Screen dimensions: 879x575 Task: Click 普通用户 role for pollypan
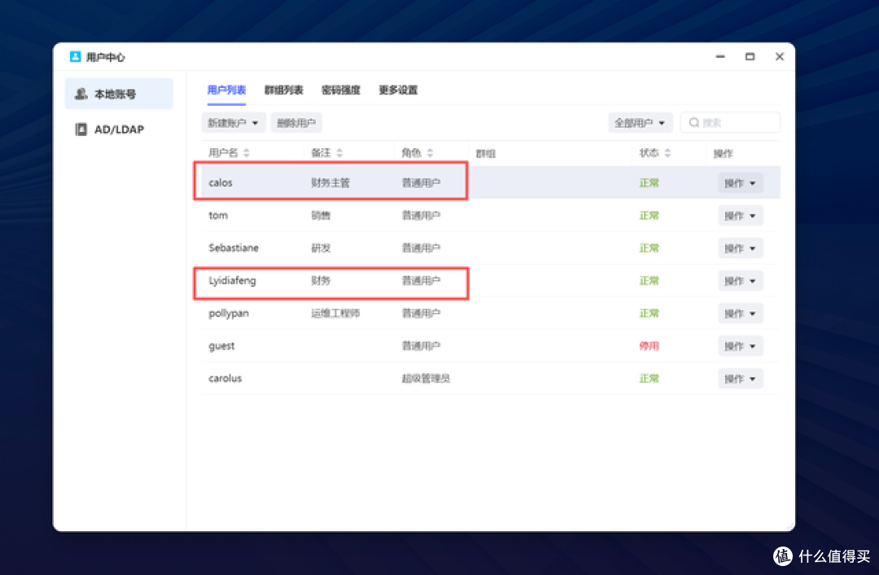coord(421,313)
